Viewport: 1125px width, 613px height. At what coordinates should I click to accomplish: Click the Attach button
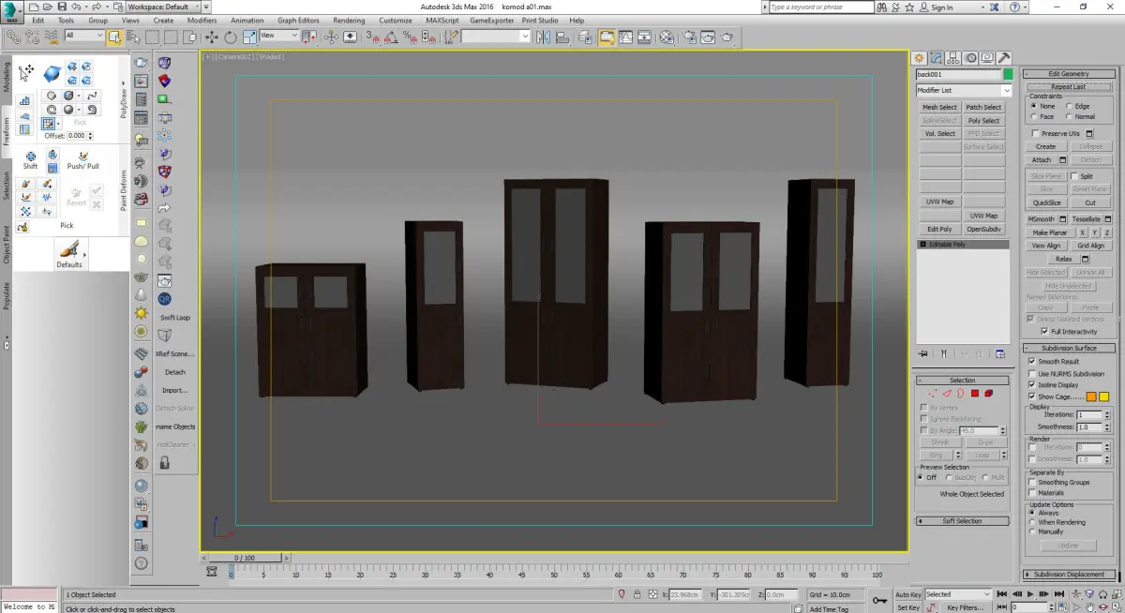(x=1042, y=159)
